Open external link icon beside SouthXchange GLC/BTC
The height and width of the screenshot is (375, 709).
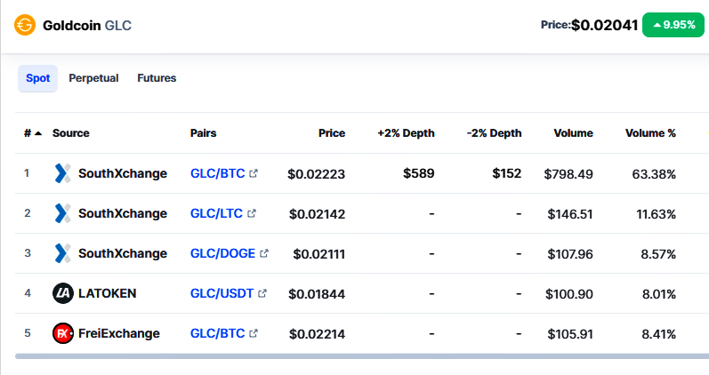[254, 173]
